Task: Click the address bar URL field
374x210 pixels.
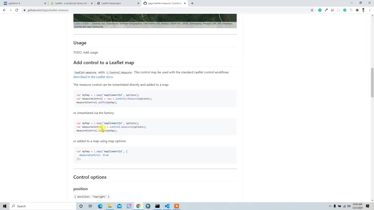Action: click(167, 10)
